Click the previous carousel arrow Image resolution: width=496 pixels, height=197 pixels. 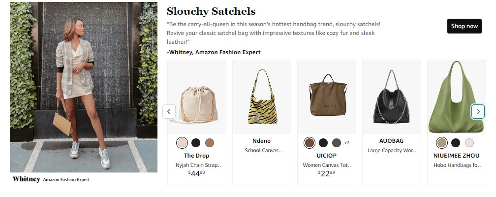pyautogui.click(x=169, y=111)
